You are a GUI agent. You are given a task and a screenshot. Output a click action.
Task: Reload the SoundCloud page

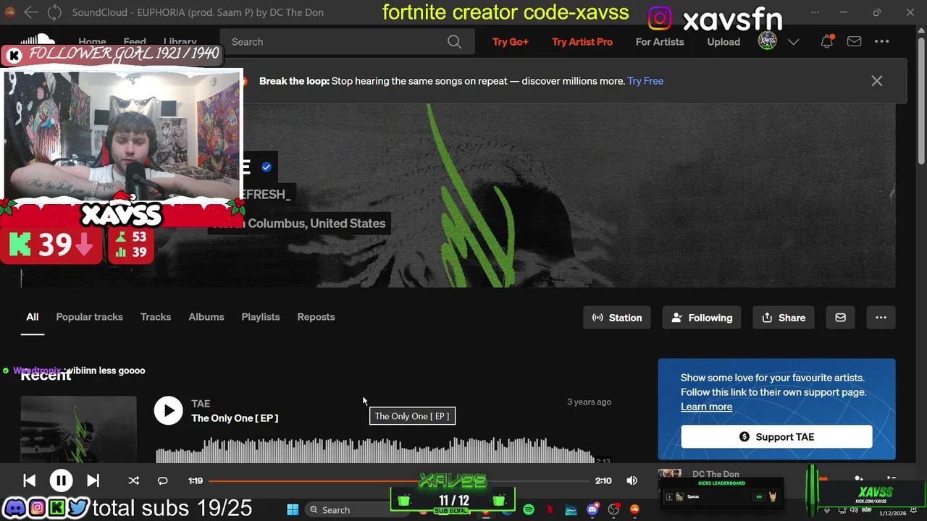pos(54,12)
